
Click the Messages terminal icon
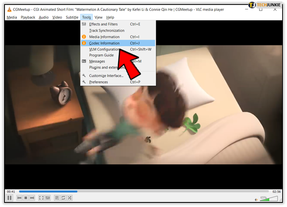(x=84, y=61)
